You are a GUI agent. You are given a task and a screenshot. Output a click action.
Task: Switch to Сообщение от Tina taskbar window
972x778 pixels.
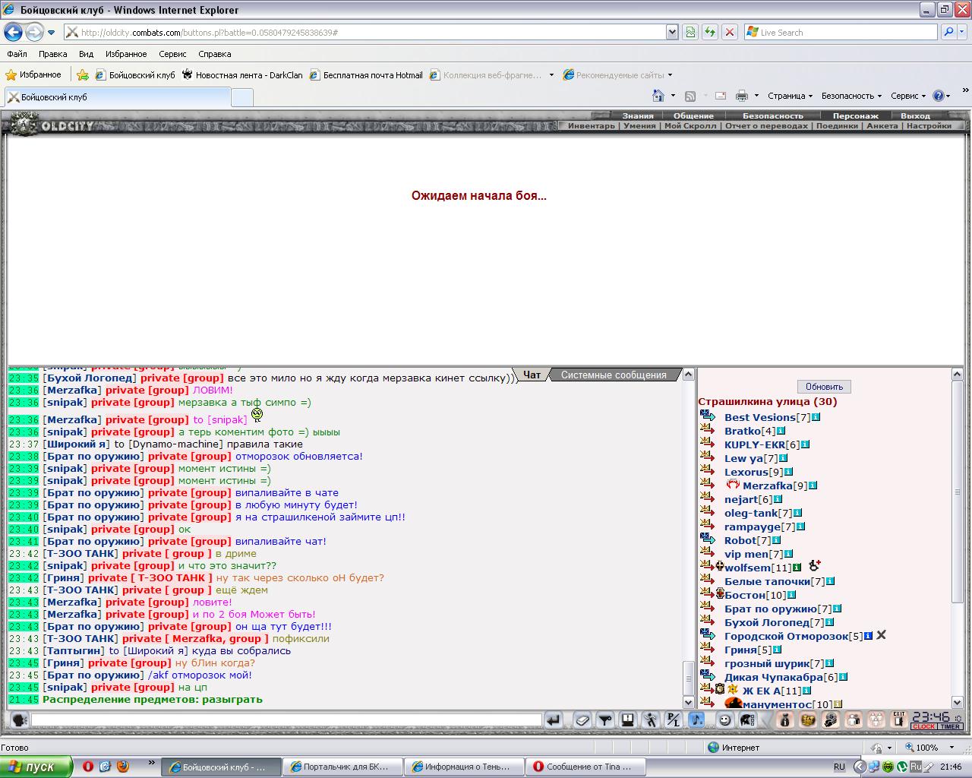pos(585,767)
